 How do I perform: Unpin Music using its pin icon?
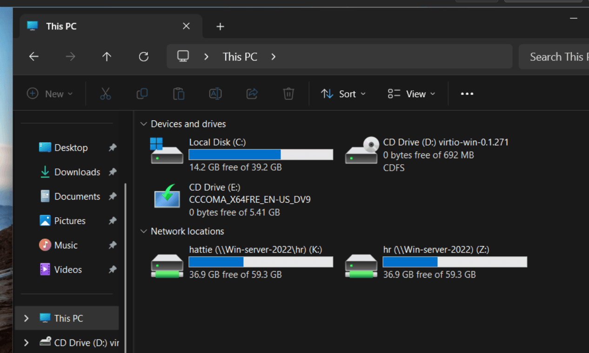(x=112, y=245)
